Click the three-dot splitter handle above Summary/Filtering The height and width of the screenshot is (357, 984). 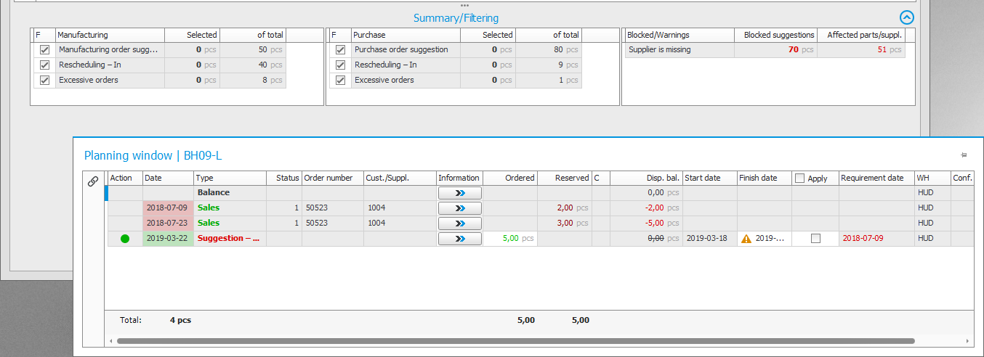pyautogui.click(x=465, y=5)
